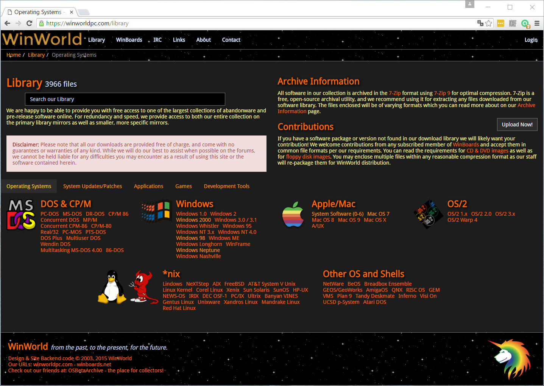Click the bookmark star in the address bar

(x=488, y=23)
